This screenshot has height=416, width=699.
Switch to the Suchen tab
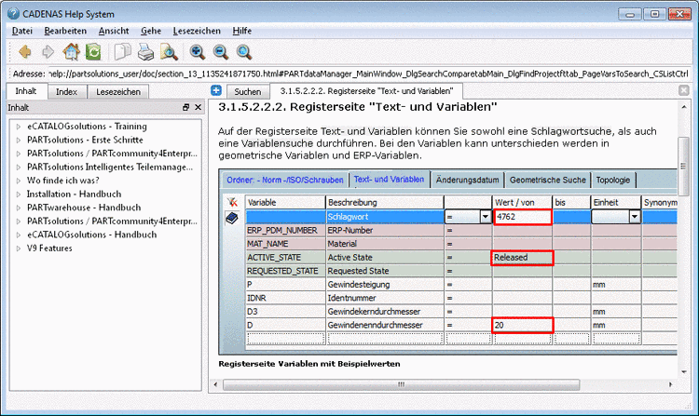tap(247, 91)
